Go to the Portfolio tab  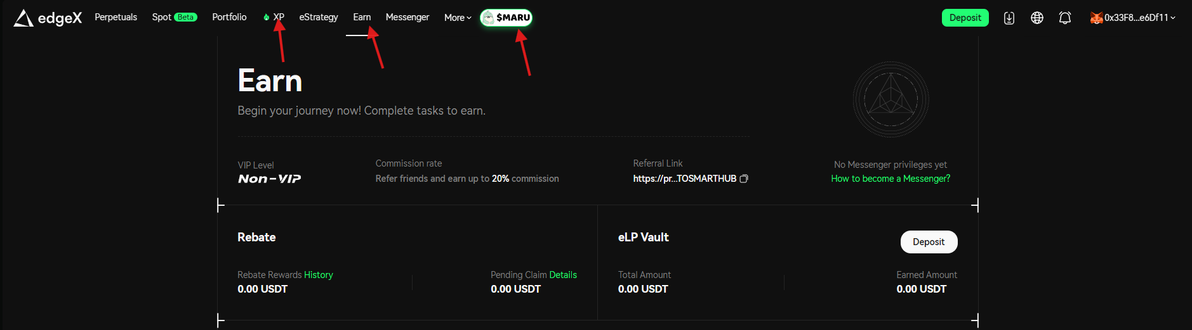click(x=229, y=17)
